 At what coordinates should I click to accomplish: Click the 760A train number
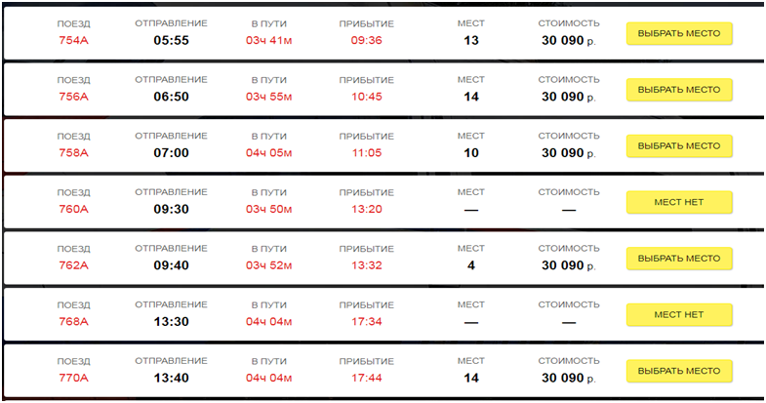tap(73, 209)
